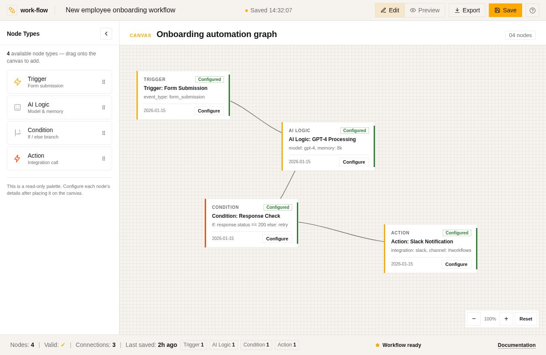Viewport: 546px width, 355px height.
Task: Click 'if: response.status == 200 else: retry'
Action: click(250, 225)
